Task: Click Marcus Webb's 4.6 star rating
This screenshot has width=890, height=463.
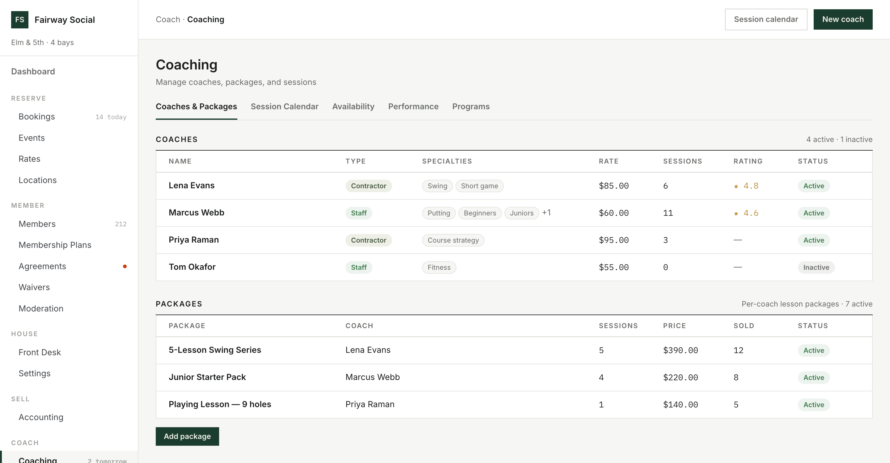Action: click(746, 213)
